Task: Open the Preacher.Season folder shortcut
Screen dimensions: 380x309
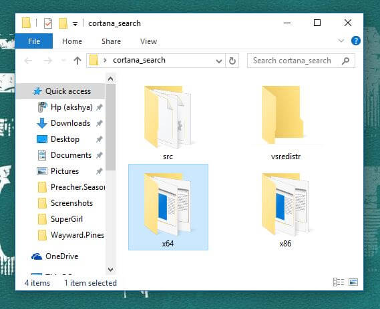Action: tap(71, 187)
